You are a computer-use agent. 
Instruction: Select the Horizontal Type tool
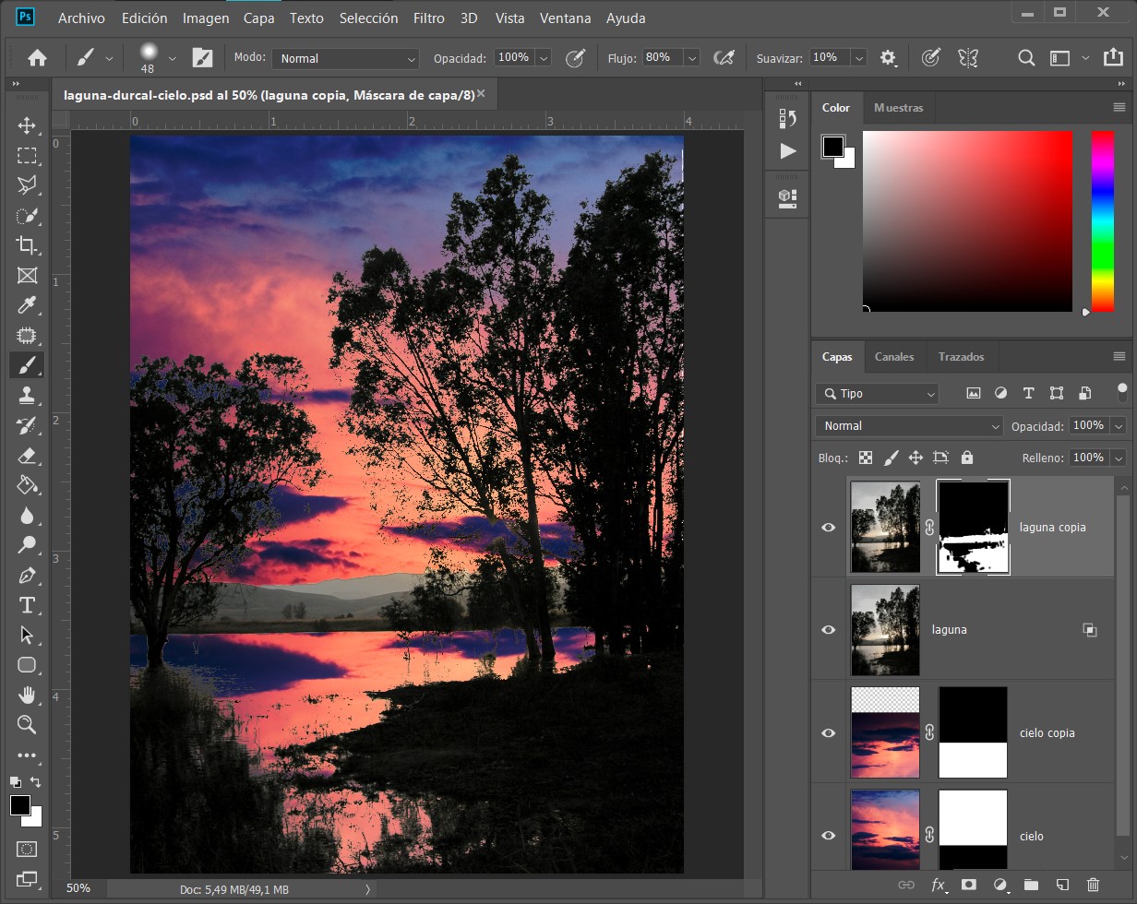[27, 605]
